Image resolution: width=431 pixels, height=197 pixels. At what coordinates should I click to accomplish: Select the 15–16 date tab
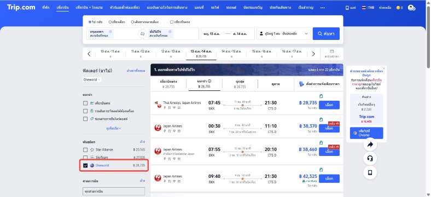[261, 54]
